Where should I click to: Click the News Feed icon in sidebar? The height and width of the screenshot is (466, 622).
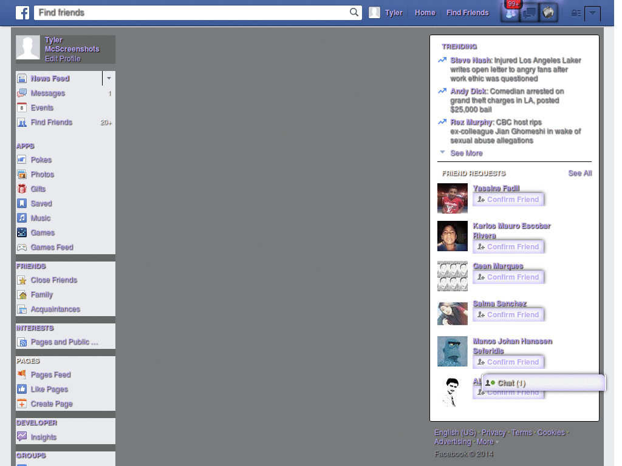tap(22, 78)
